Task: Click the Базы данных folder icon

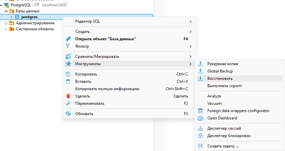Action: [12, 11]
